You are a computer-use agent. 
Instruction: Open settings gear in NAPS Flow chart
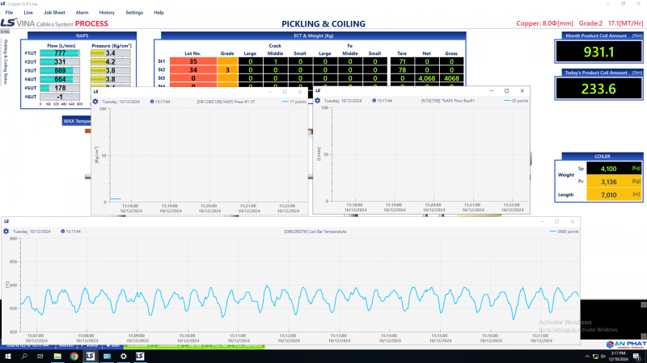(317, 101)
